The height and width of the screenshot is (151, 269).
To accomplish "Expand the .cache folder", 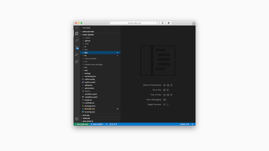I will tap(100, 38).
